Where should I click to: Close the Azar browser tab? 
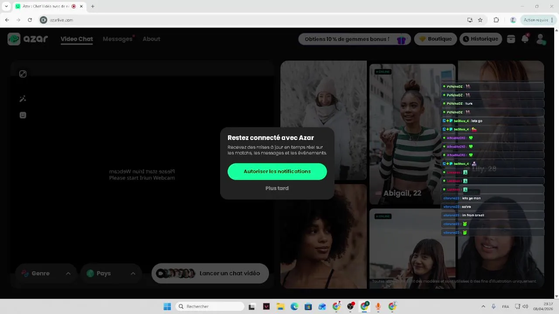click(81, 7)
